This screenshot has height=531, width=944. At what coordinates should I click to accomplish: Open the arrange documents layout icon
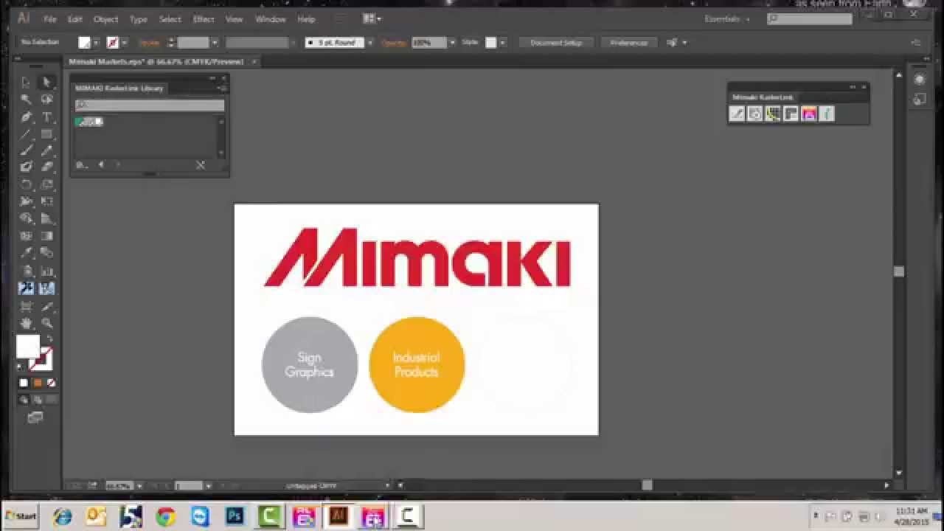coord(371,18)
